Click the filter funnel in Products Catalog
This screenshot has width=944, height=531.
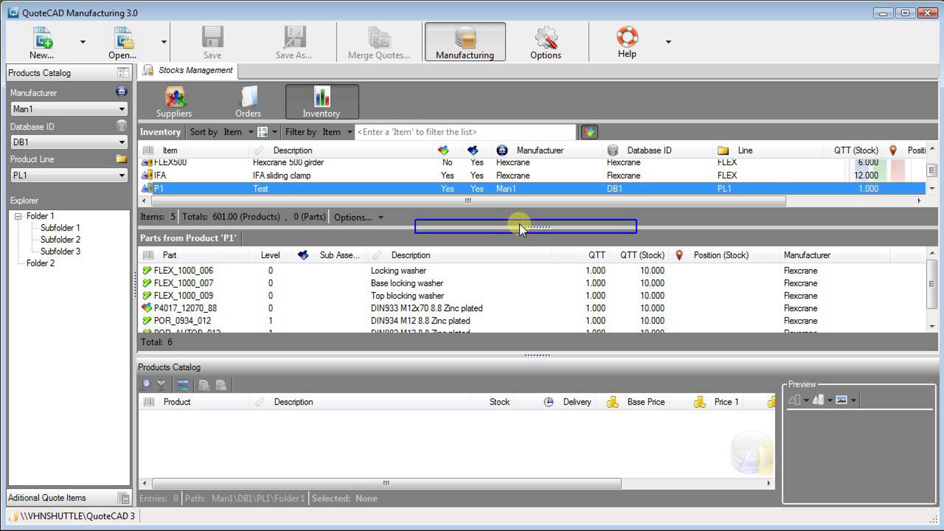(161, 385)
